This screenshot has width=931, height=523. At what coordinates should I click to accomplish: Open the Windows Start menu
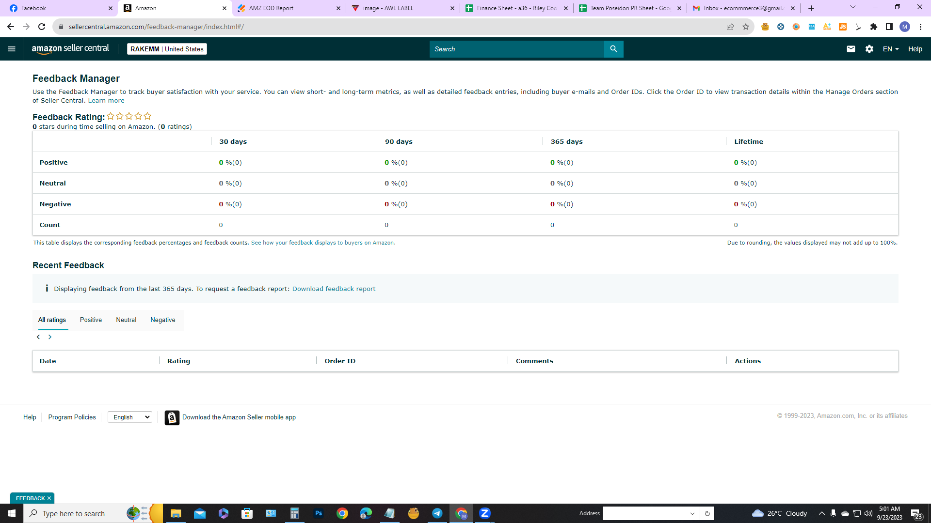[x=12, y=513]
